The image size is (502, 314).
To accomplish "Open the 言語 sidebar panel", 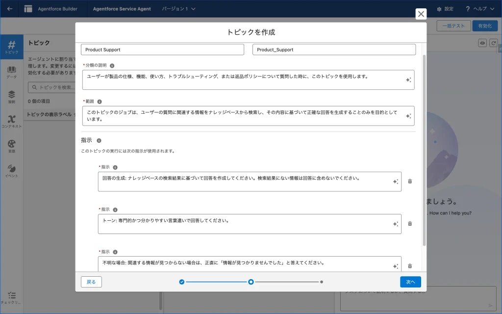I will tap(12, 146).
